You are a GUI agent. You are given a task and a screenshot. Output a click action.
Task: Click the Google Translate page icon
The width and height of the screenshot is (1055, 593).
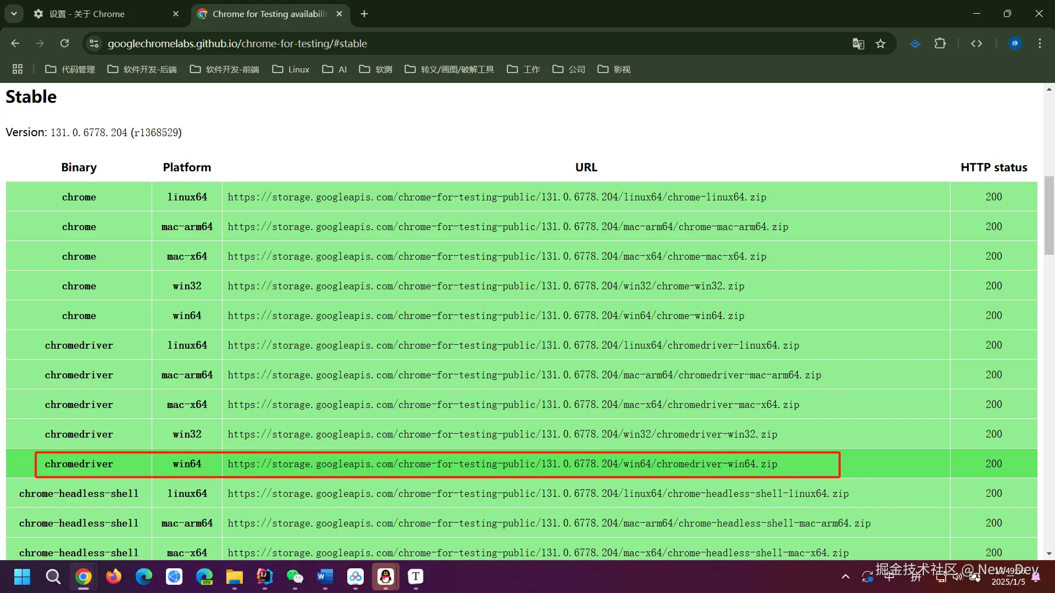coord(858,44)
